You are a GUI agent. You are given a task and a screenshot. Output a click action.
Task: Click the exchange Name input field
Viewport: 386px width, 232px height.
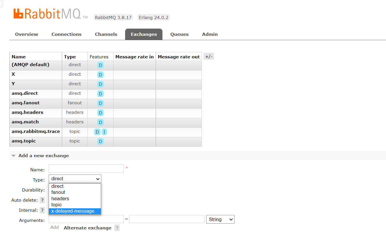coord(86,169)
